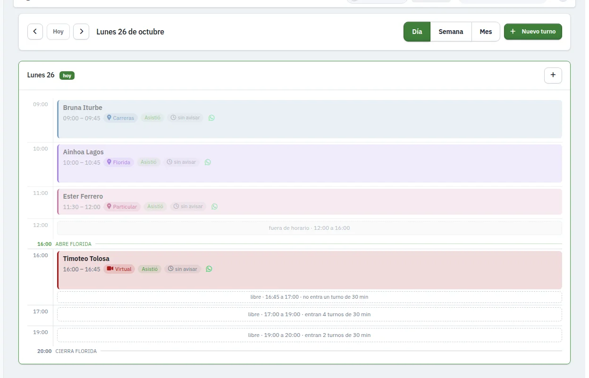589x378 pixels.
Task: Click 'sin avisar' clock chip for Ester Ferrero
Action: click(188, 207)
